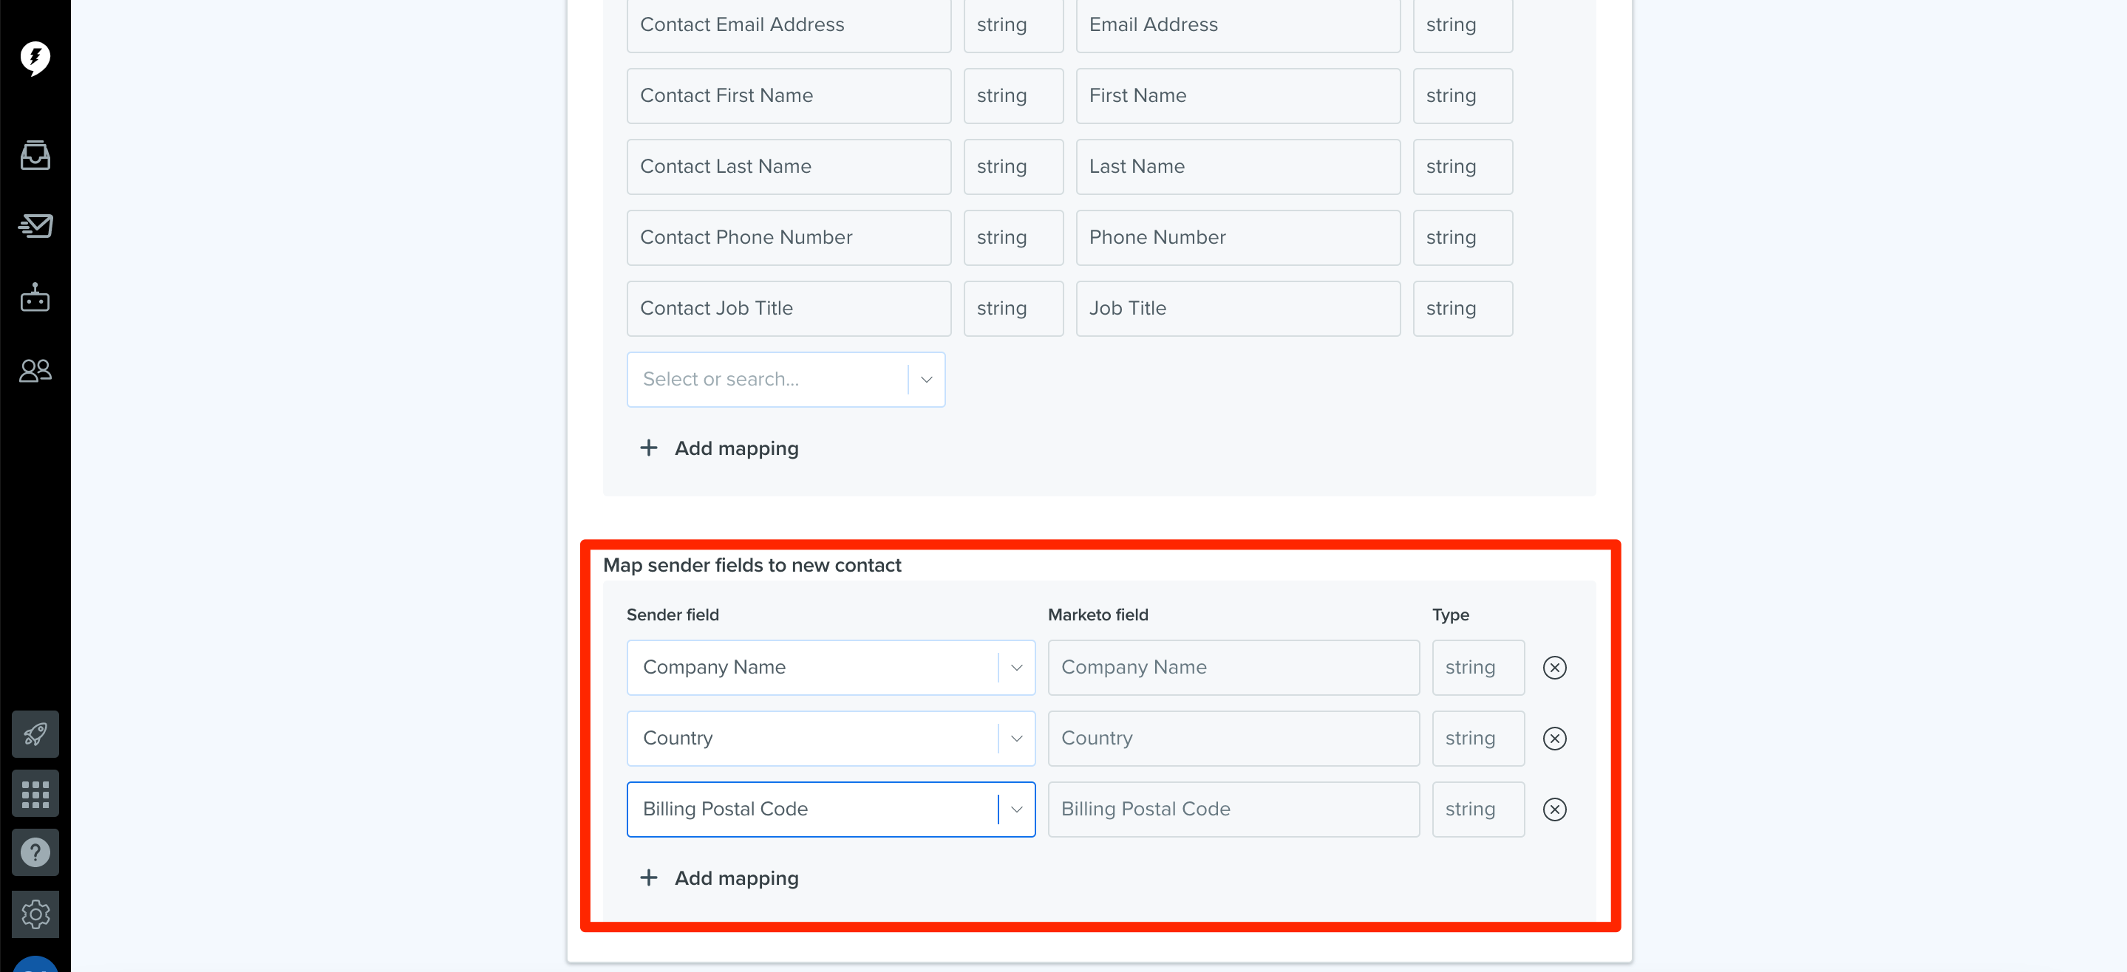
Task: Click the Country Marketo field
Action: tap(1233, 739)
